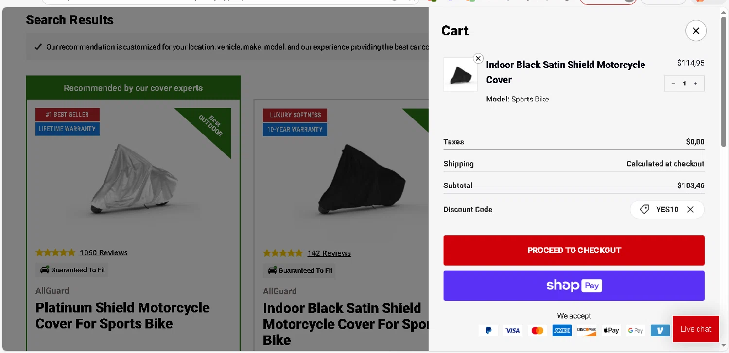
Task: Click the AllGuard brand above Platinum Shield
Action: 52,291
